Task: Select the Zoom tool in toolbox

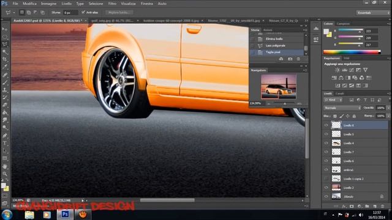Action: (x=5, y=174)
